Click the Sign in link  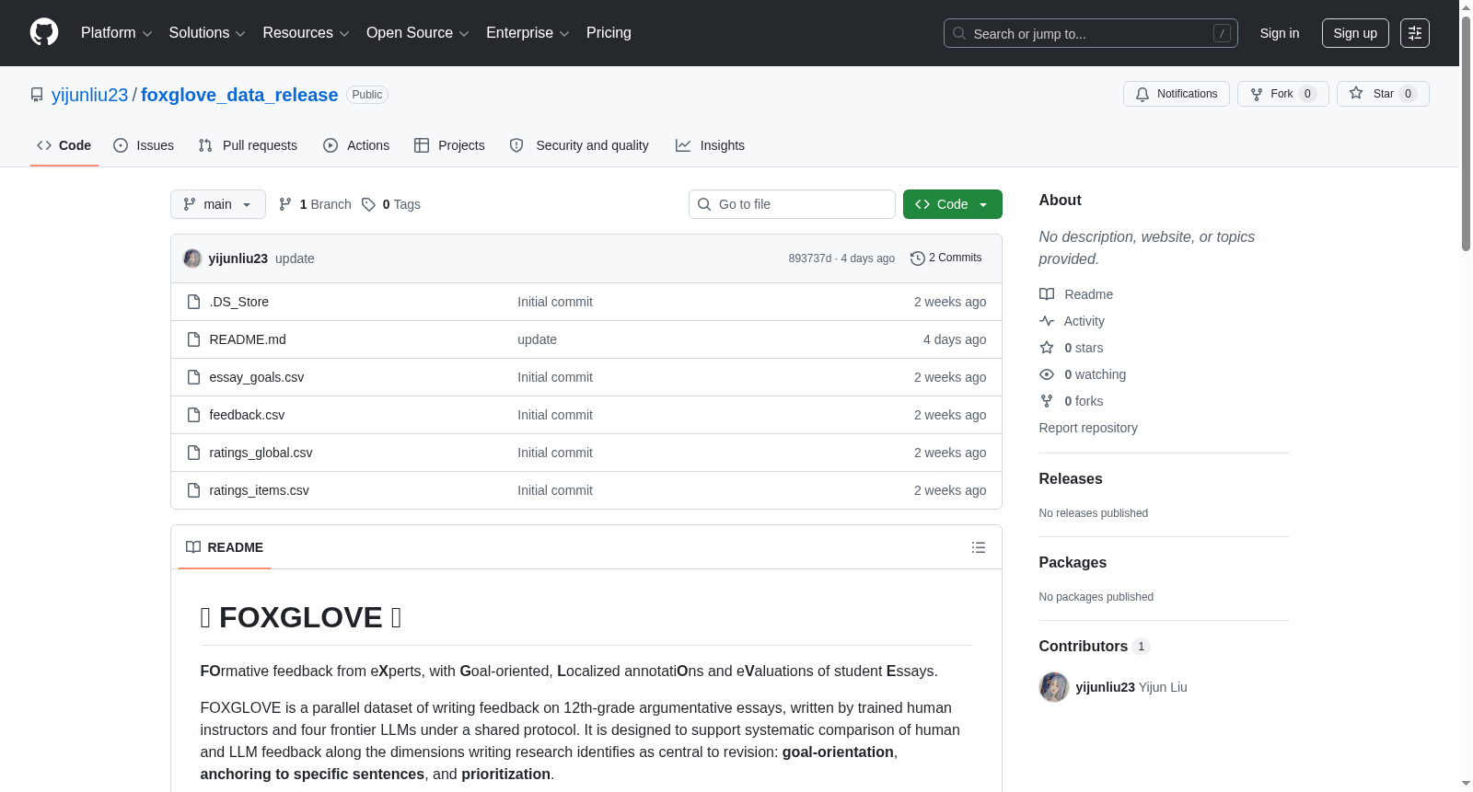point(1280,33)
